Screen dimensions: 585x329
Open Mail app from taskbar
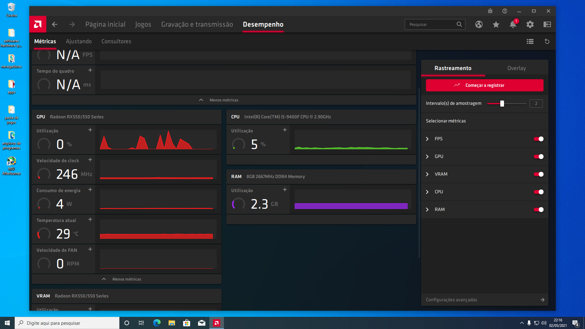pyautogui.click(x=202, y=323)
